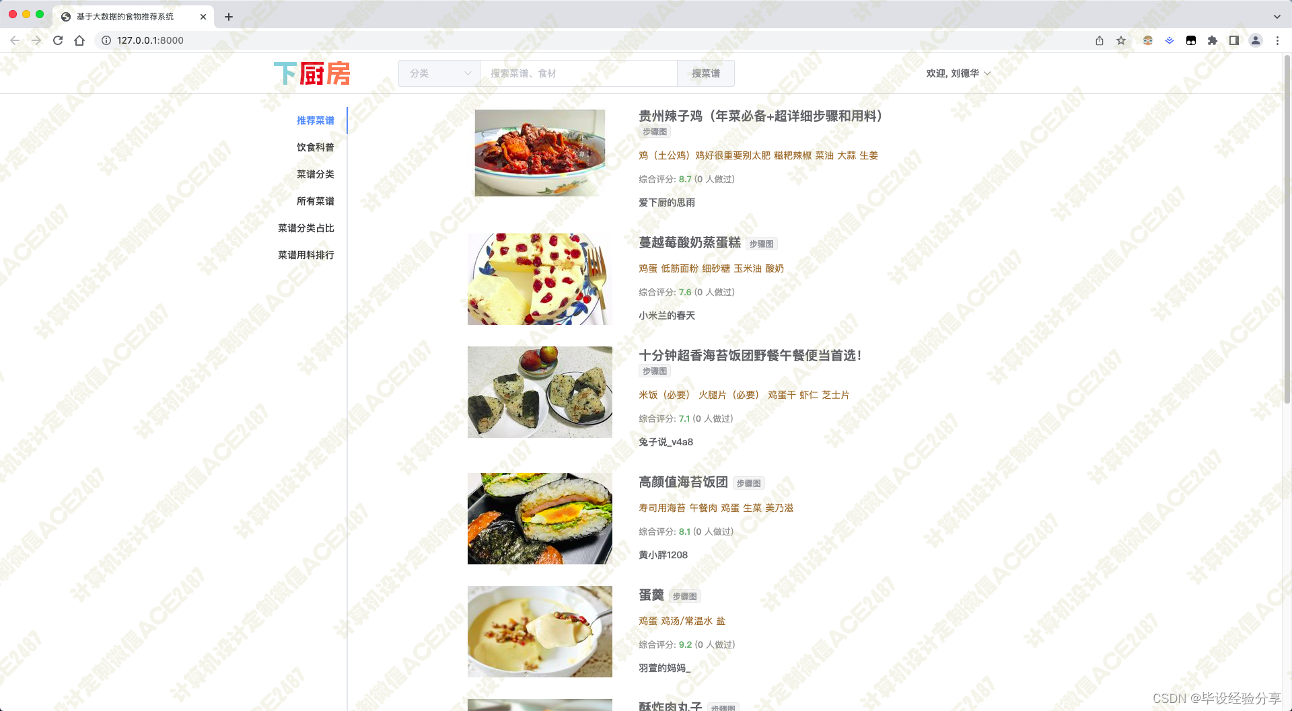Select 菜谱分类占比 in the sidebar

[306, 228]
